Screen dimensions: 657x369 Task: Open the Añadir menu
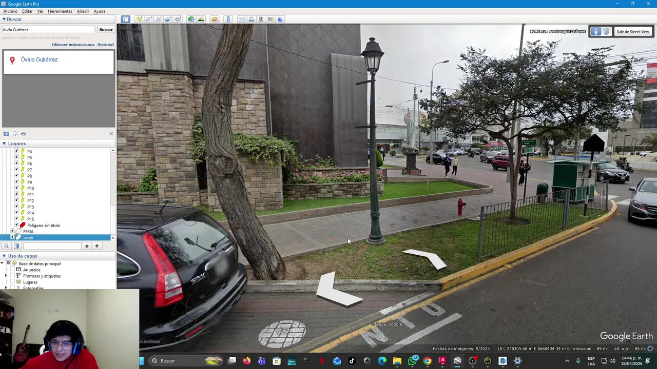(83, 11)
